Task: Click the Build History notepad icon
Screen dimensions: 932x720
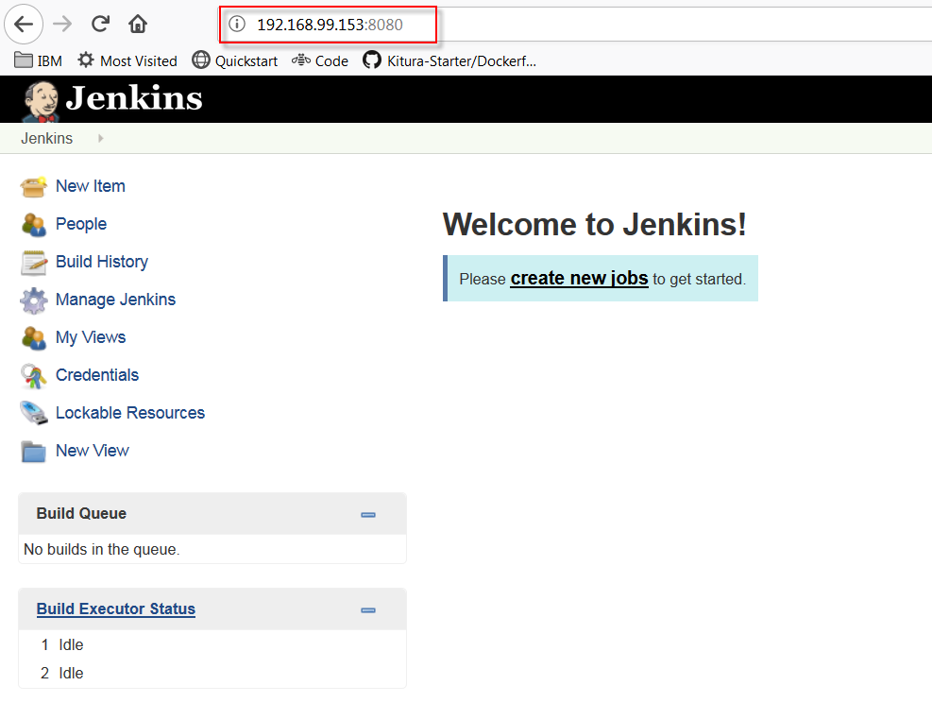Action: click(33, 262)
